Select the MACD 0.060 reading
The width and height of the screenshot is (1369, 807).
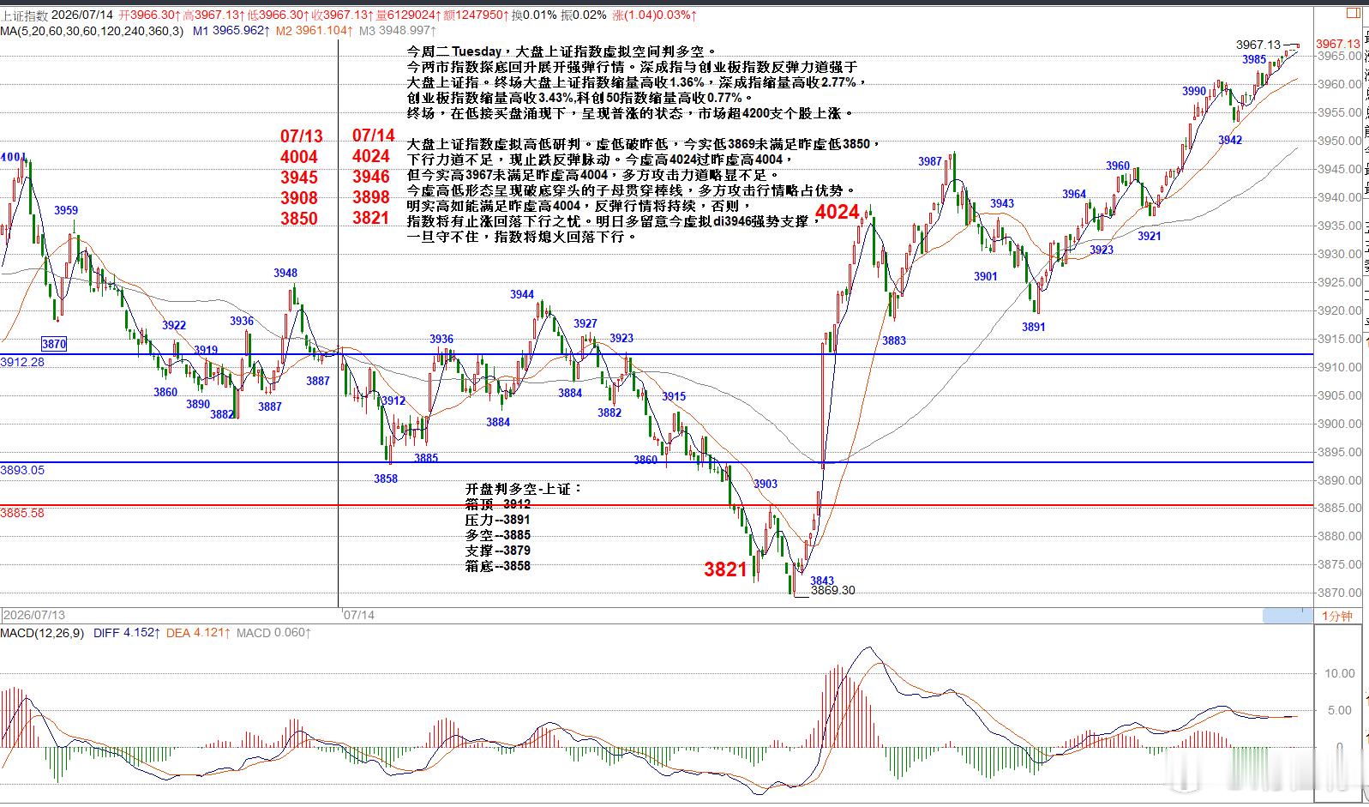coord(273,633)
